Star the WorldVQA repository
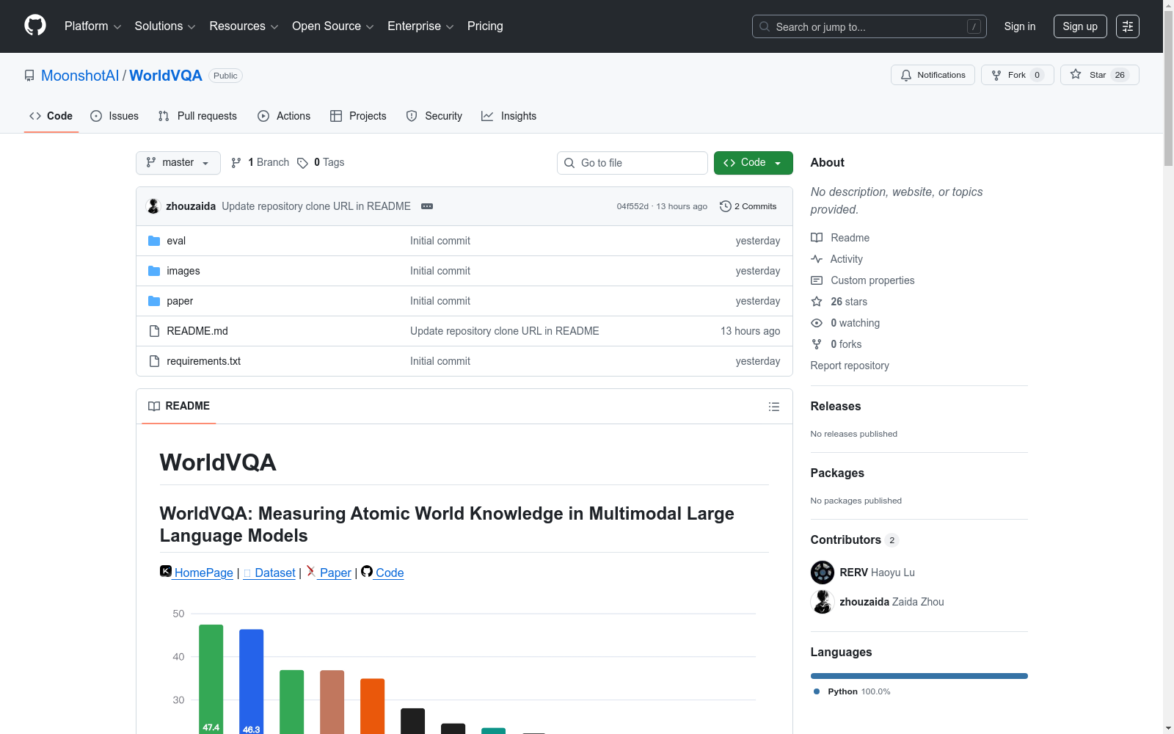 pyautogui.click(x=1099, y=75)
